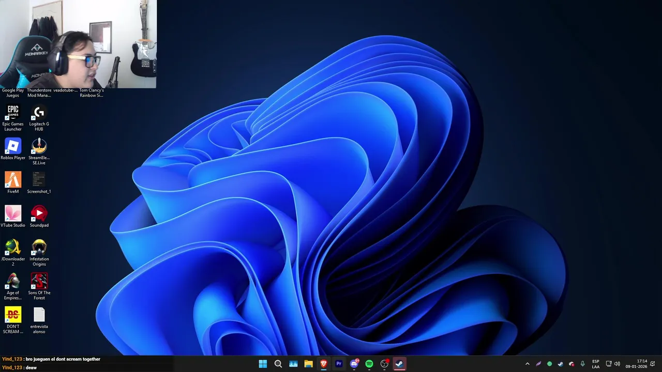The width and height of the screenshot is (662, 372).
Task: Select the DON'T SCREAM game shortcut
Action: click(13, 320)
